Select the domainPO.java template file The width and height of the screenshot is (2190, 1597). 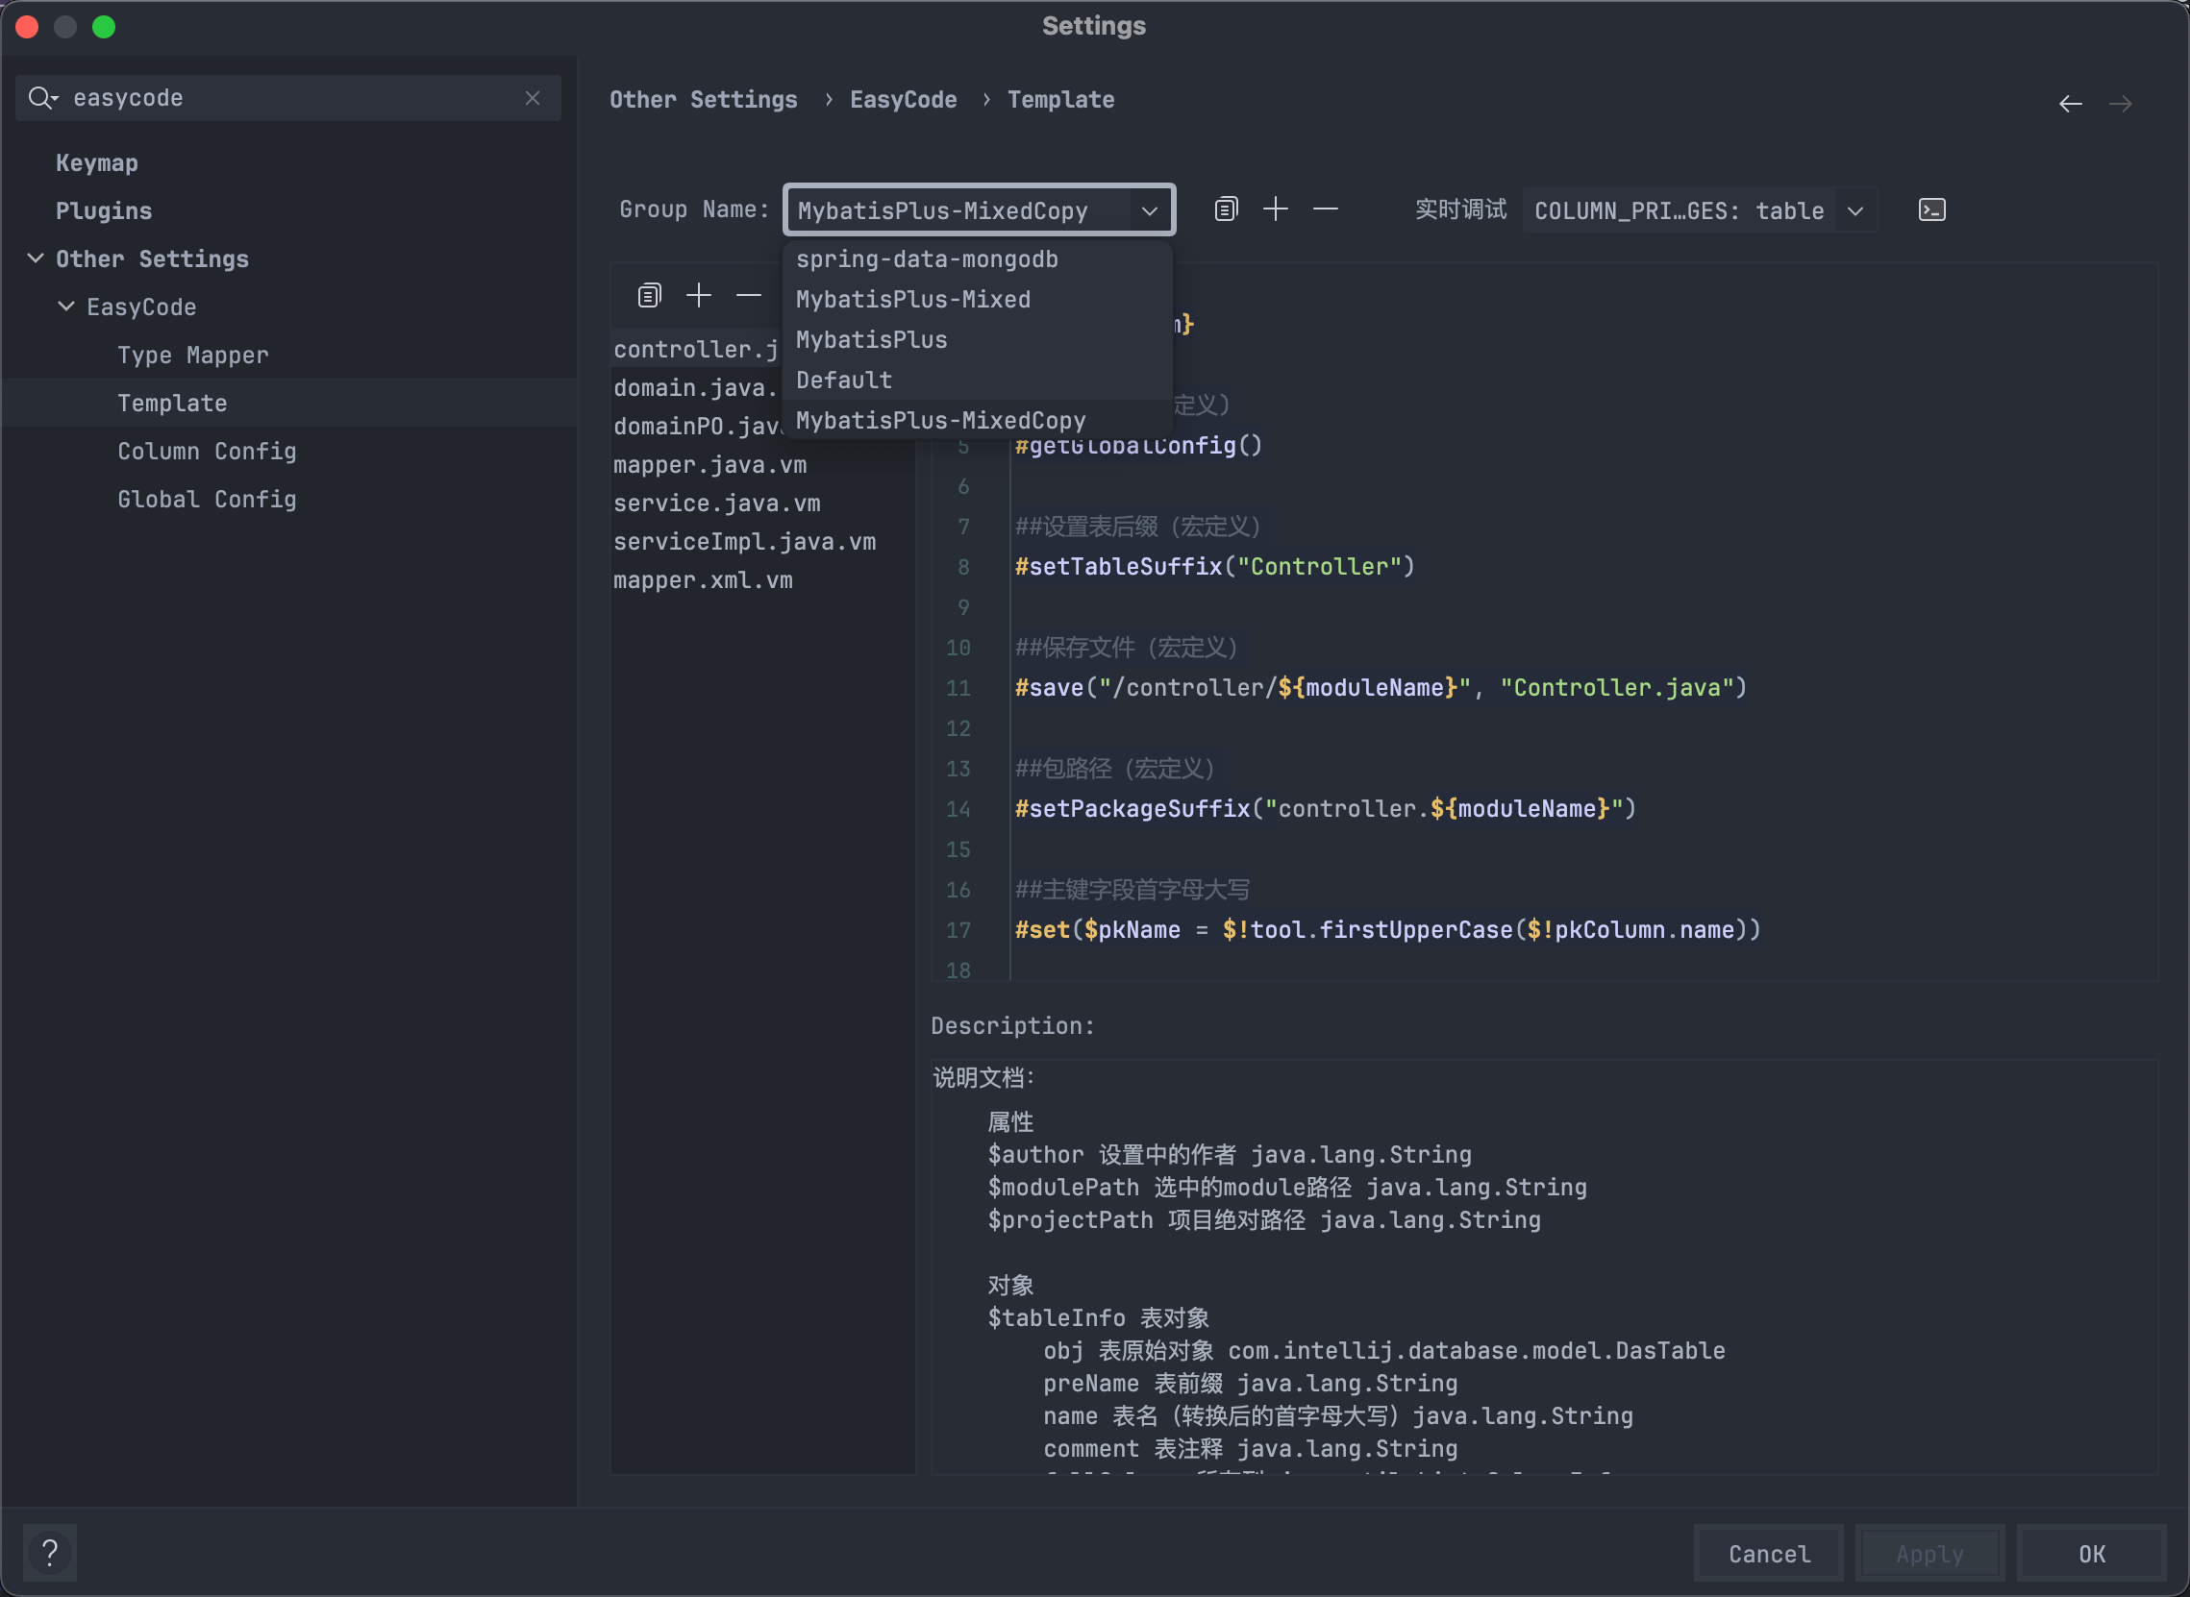(696, 427)
